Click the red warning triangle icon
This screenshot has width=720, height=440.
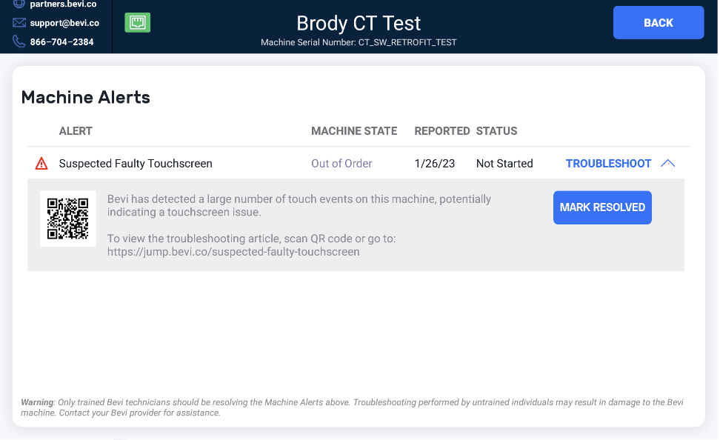[x=41, y=164]
